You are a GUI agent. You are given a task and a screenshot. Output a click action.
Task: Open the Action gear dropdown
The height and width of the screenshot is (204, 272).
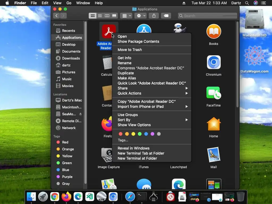coord(141,16)
